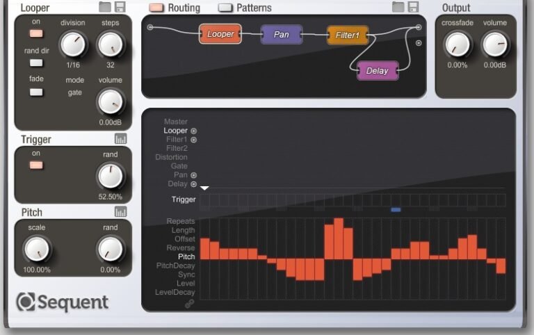
Task: Select Filter1 module in routing
Action: click(x=348, y=35)
